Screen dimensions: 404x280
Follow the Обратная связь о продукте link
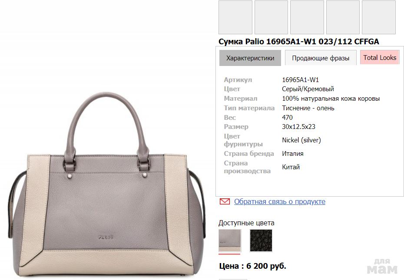point(280,201)
